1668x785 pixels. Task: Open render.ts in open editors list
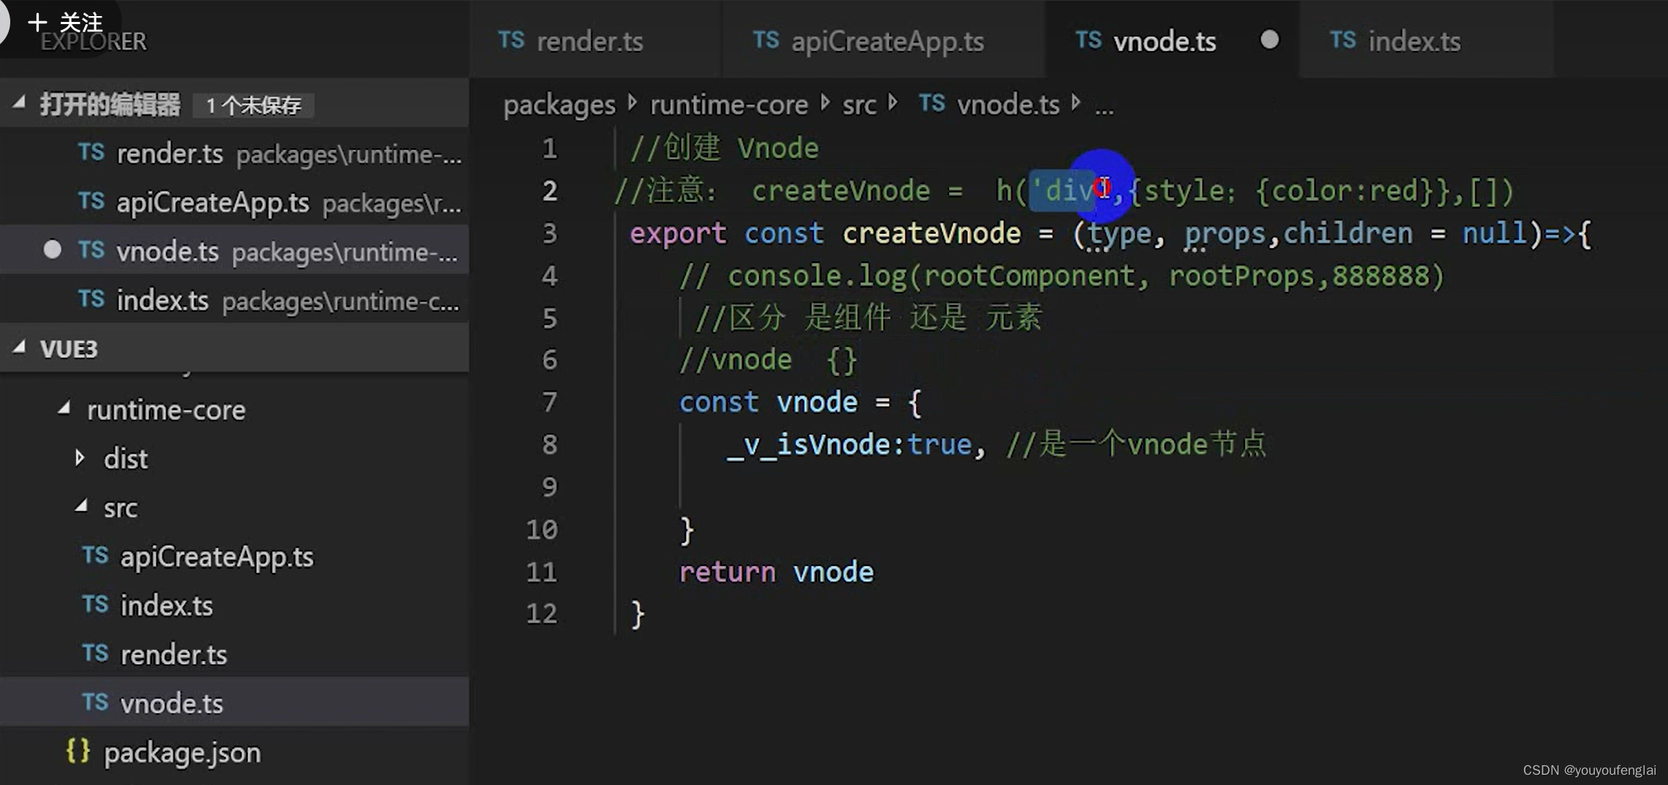(x=234, y=153)
